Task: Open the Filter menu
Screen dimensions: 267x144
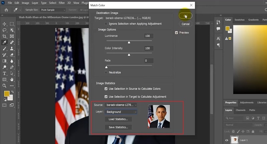Action: [x=62, y=3]
